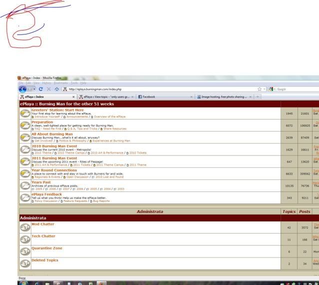The image size is (319, 285).
Task: Open the Preparation forum link
Action: (42, 122)
